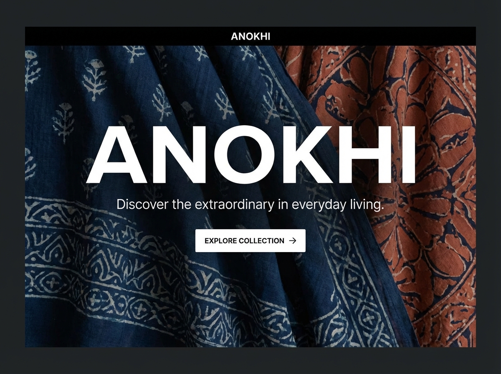Screen dimensions: 501x374
Task: Click the letter "A" of the hero heading
Action: pos(116,155)
